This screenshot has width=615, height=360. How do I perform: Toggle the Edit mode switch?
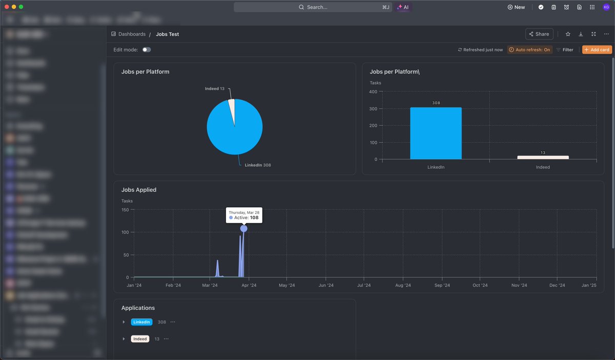[x=147, y=50]
